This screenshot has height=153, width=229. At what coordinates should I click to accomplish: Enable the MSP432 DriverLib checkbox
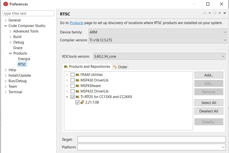click(72, 91)
